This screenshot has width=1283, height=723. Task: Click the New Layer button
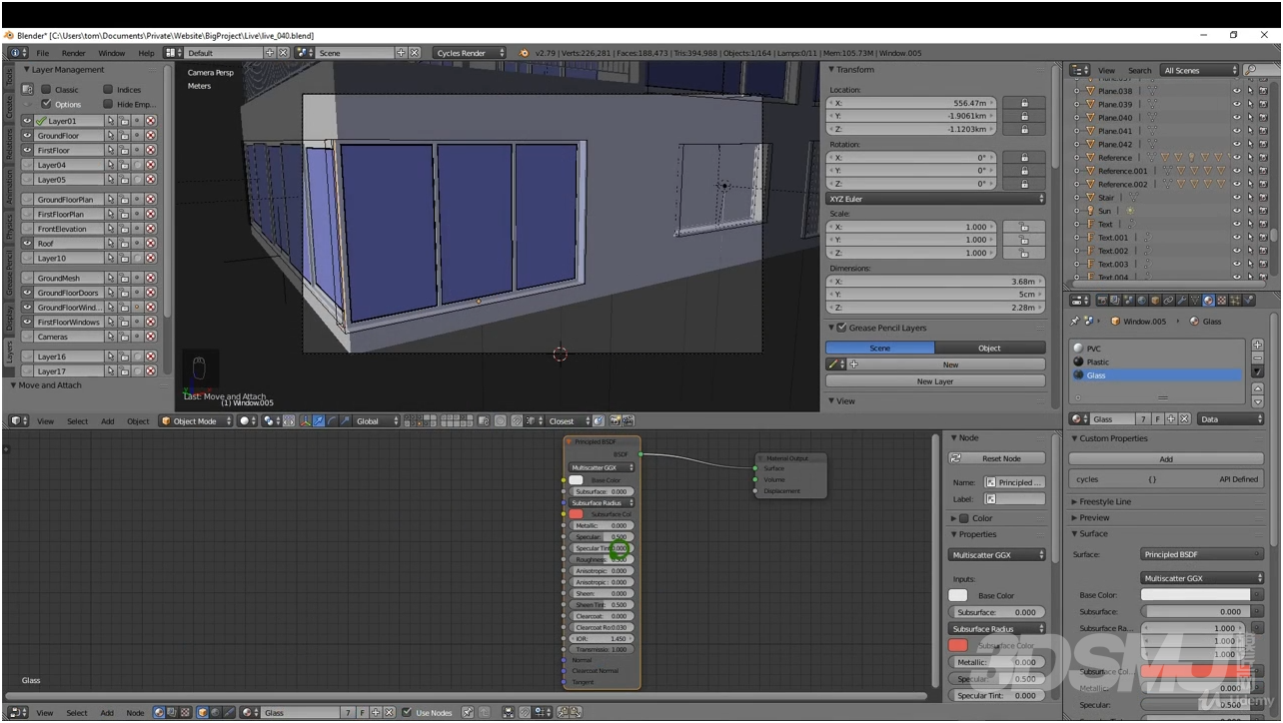935,381
